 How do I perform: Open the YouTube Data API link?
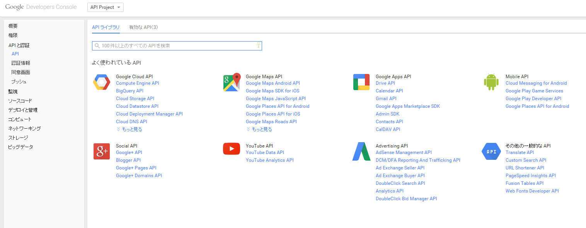(x=265, y=153)
